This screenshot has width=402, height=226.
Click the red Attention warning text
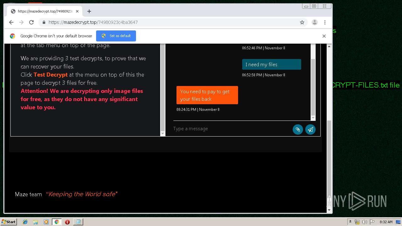click(x=82, y=99)
